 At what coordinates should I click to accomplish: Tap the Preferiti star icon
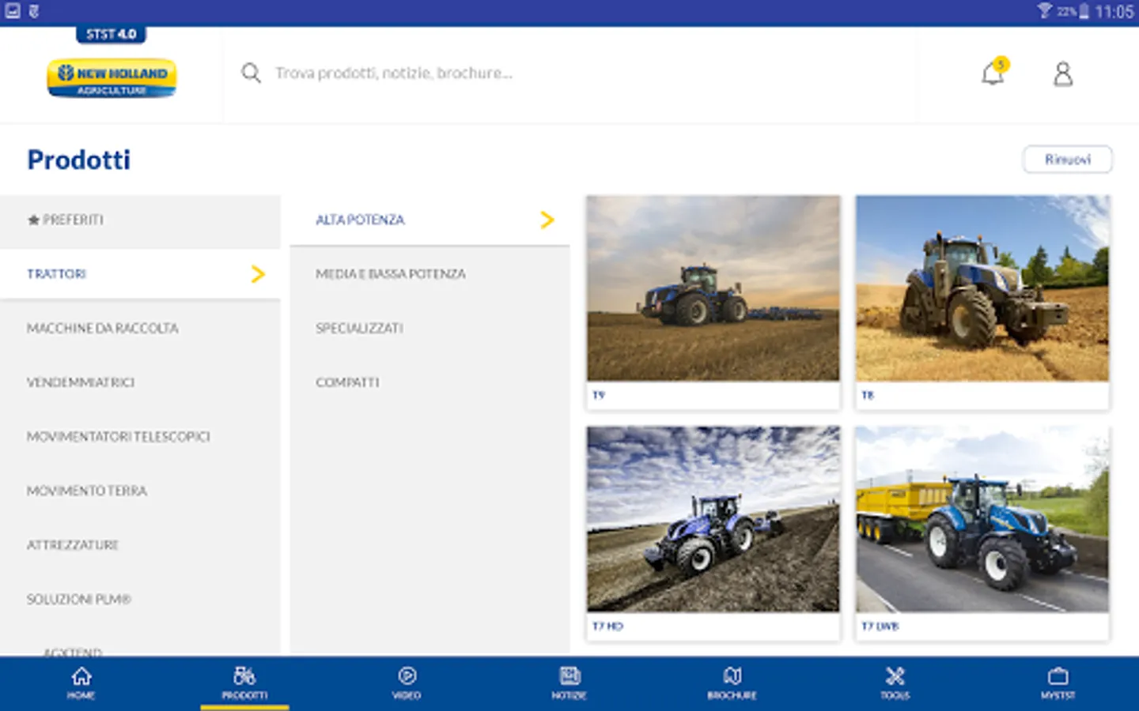point(33,220)
